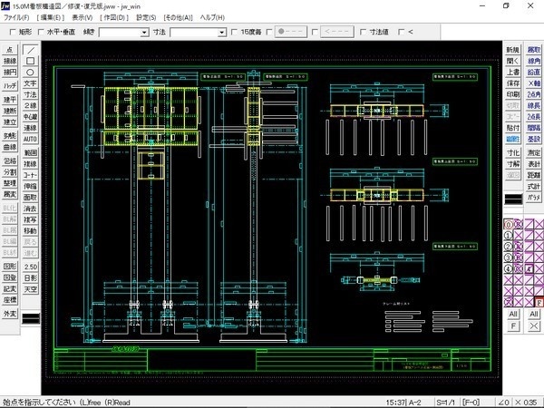Select the 複写 copy tool

(30, 219)
